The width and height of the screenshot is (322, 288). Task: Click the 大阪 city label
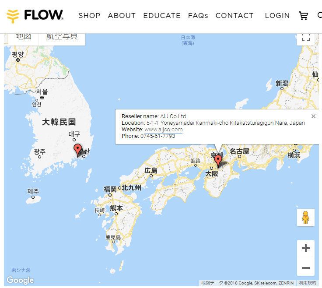(x=212, y=174)
